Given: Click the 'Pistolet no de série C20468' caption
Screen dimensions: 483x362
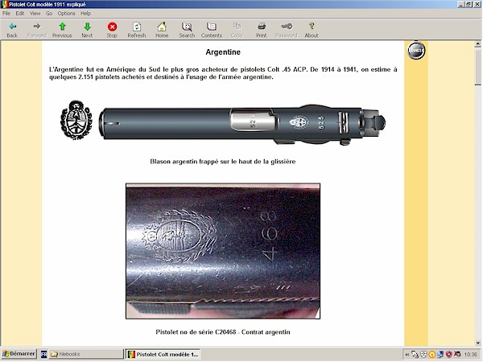Looking at the screenshot, I should tap(223, 331).
